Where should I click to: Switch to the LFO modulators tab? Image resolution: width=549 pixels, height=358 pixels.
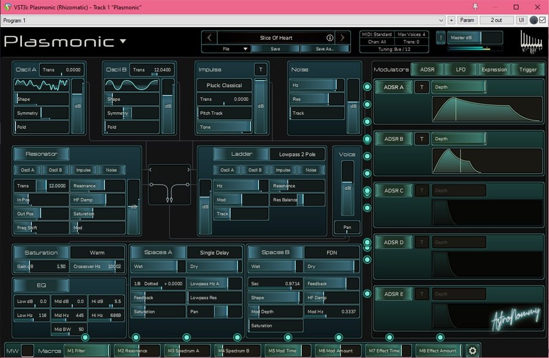pyautogui.click(x=461, y=69)
